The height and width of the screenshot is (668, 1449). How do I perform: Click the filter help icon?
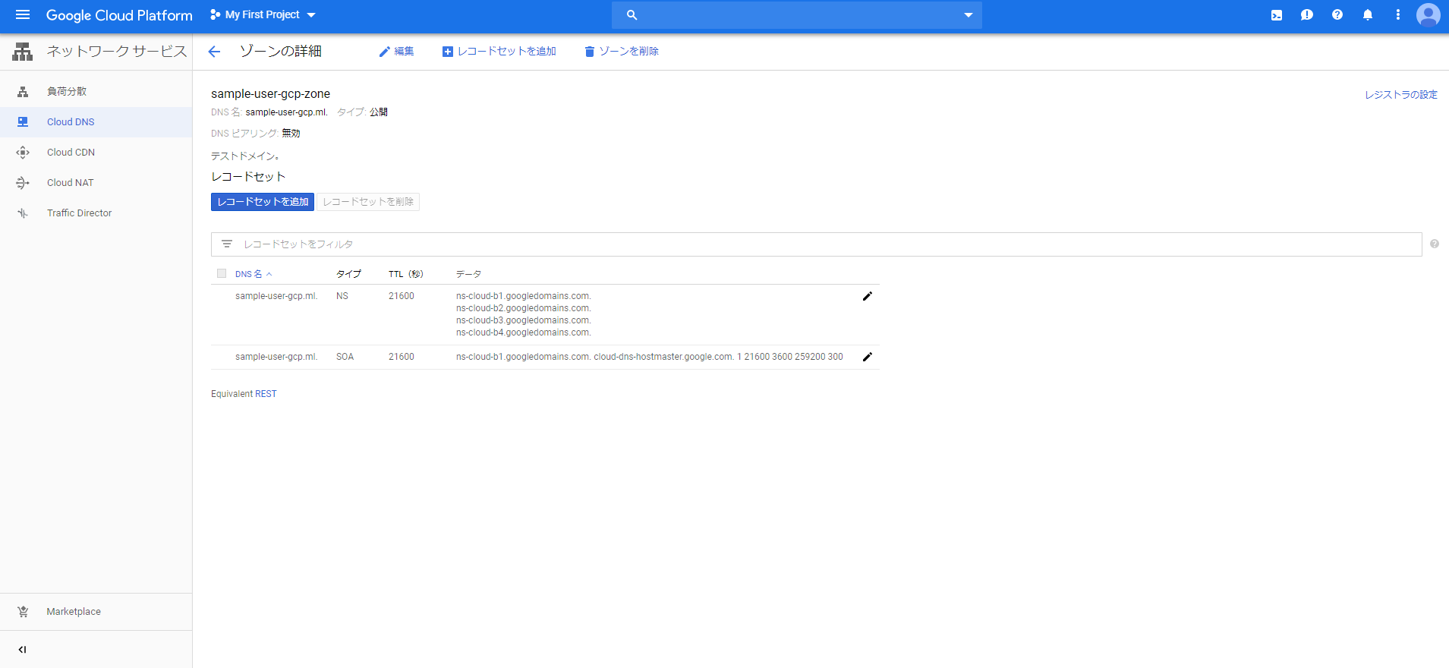[1435, 244]
